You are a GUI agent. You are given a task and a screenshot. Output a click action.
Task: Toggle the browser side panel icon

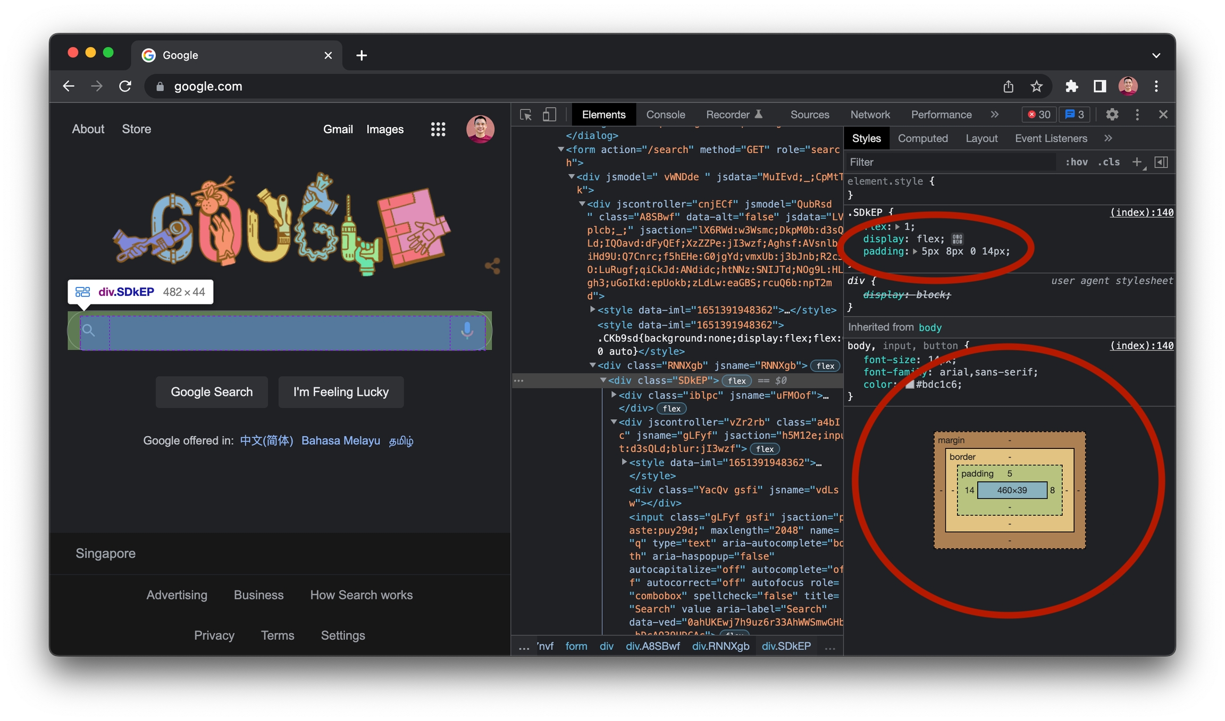(x=1100, y=86)
